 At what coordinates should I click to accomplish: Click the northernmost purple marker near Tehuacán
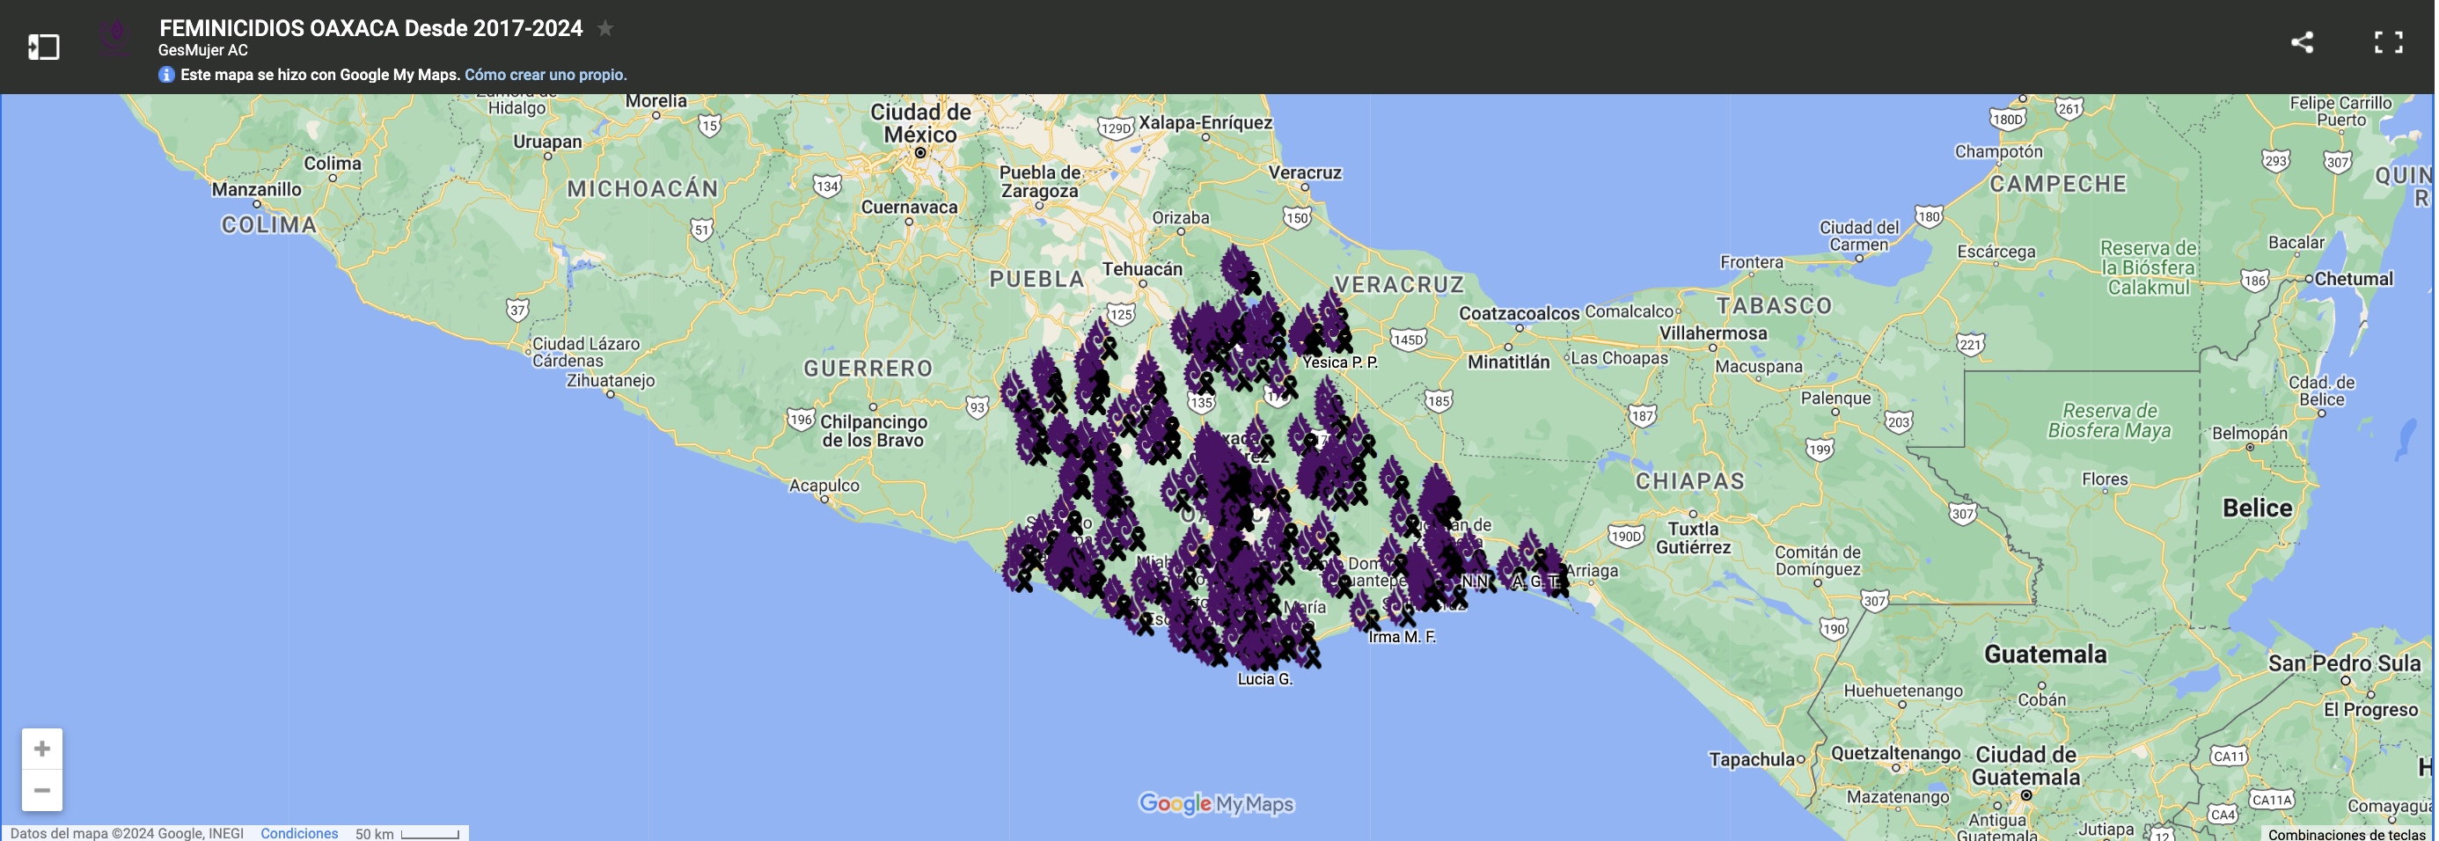[x=1241, y=270]
